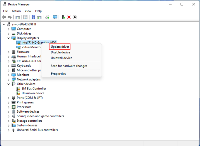This screenshot has height=146, width=200.
Task: Click the black down-arrow disable device icon
Action: (x=75, y=17)
